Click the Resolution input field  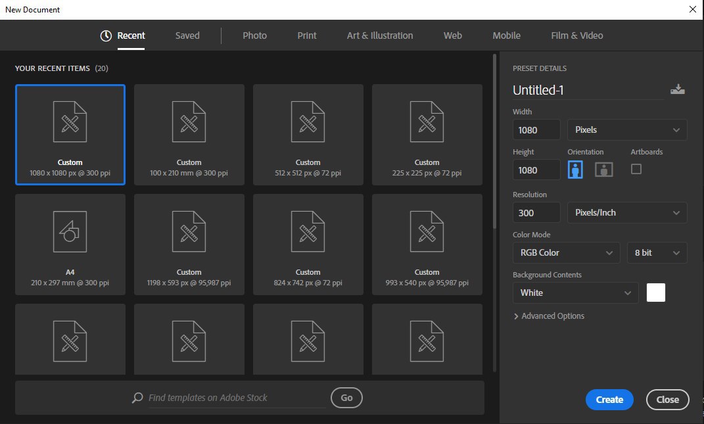[x=536, y=212]
